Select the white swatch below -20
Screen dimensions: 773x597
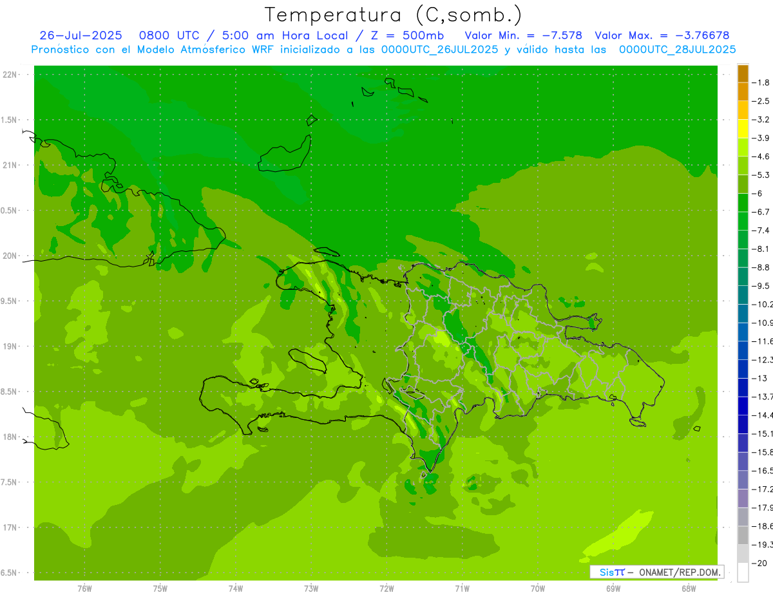tap(743, 573)
